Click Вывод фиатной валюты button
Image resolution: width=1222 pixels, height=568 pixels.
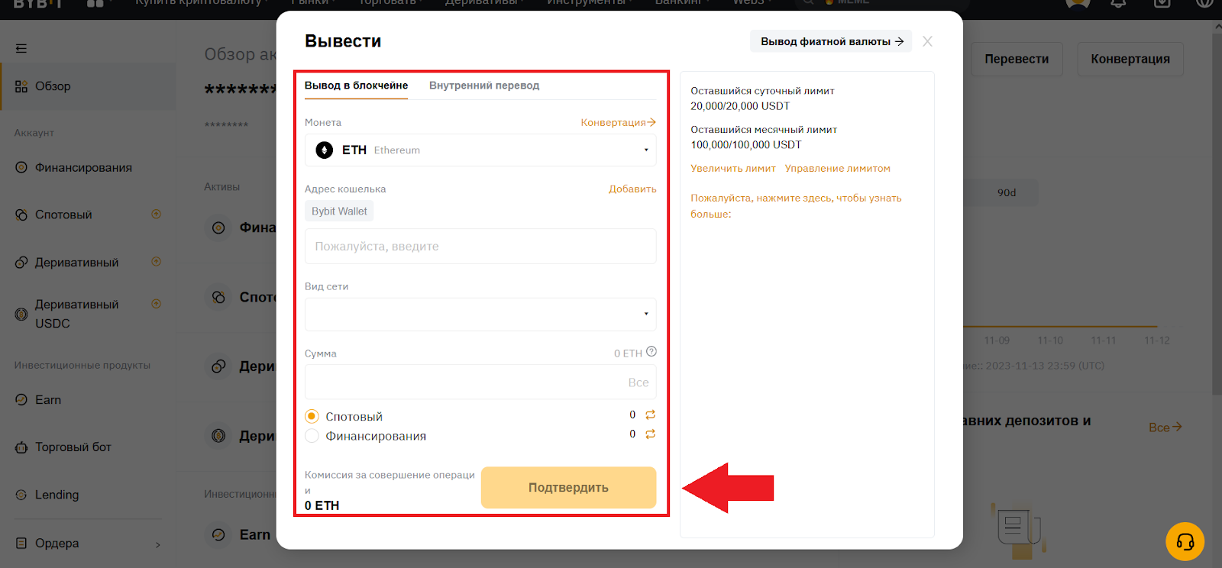tap(831, 41)
